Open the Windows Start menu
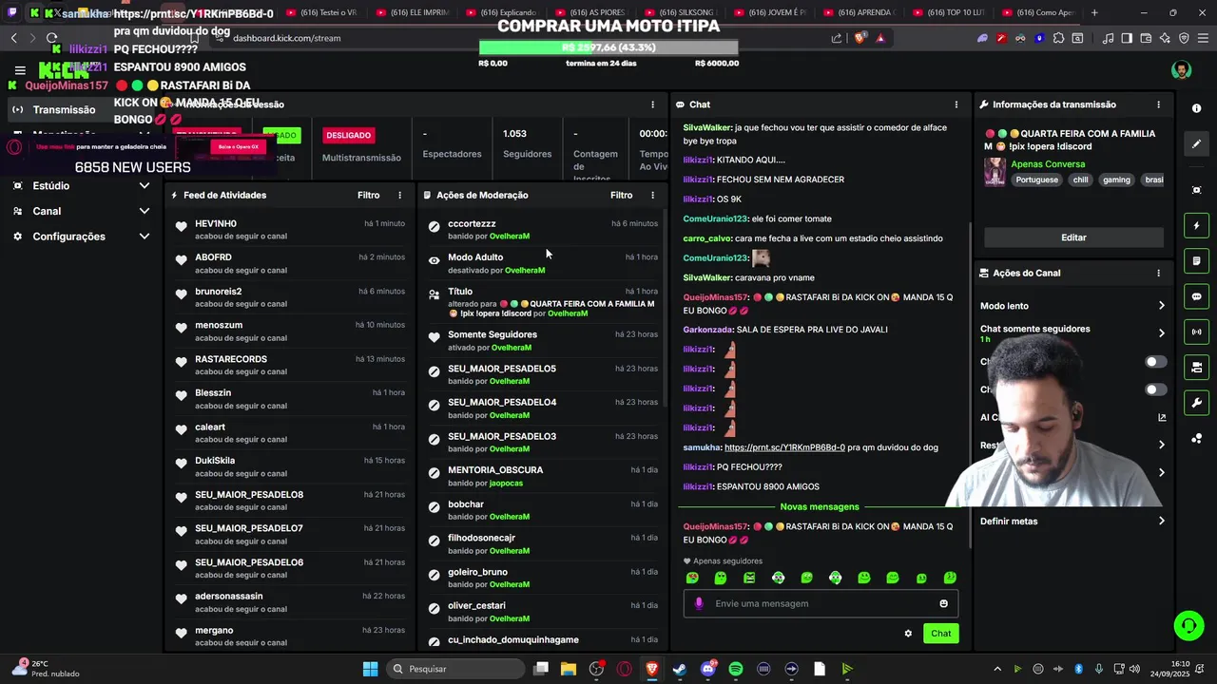The height and width of the screenshot is (684, 1217). coord(370,669)
